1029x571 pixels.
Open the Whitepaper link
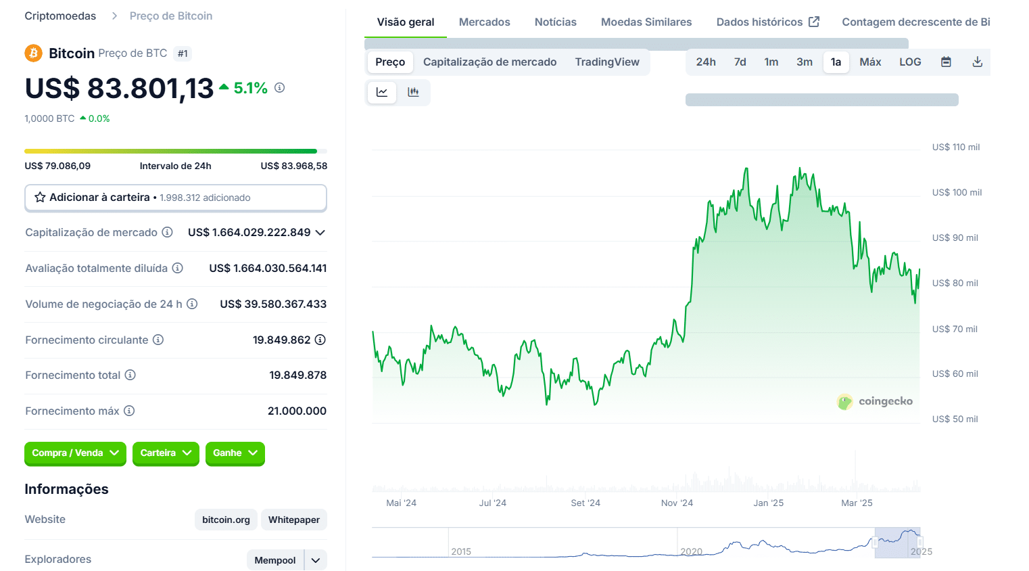[x=293, y=520]
